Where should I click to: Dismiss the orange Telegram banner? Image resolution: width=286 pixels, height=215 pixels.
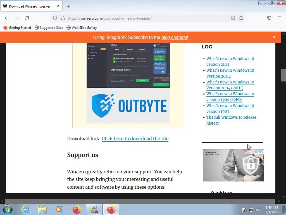[274, 37]
